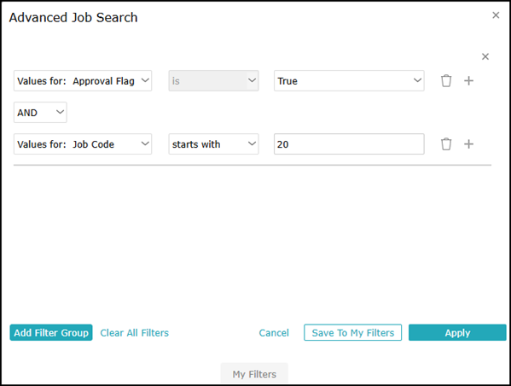Open the My Filters tab

[x=254, y=374]
